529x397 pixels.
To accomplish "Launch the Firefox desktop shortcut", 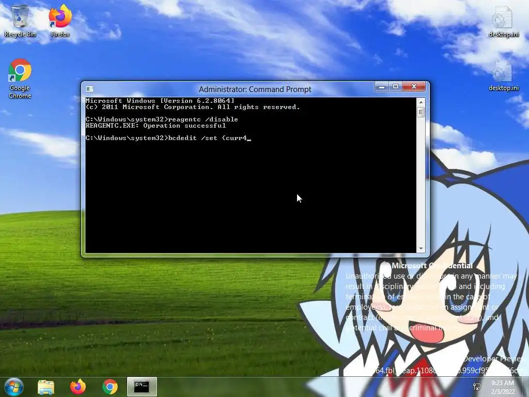I will coord(60,21).
